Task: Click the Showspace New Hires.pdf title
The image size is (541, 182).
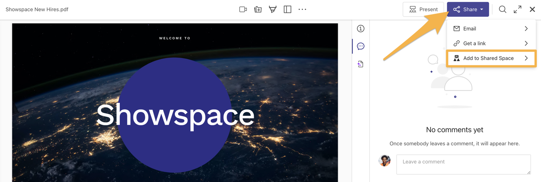Action: coord(37,9)
